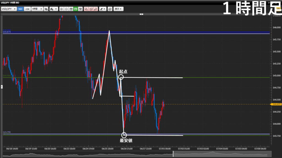282x158 pixels.
Task: Click the navigator scroll handle at bottom
Action: (173, 154)
